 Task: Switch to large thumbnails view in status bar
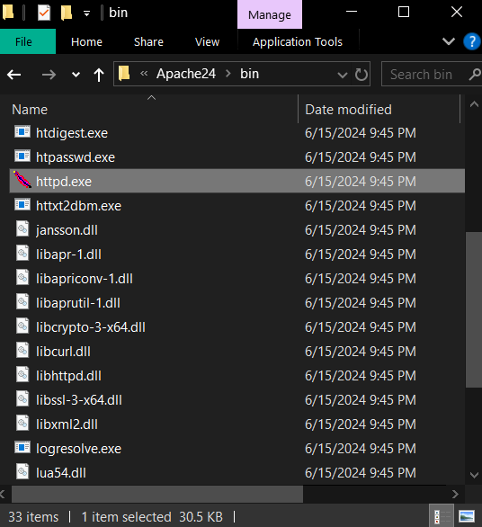pos(467,516)
